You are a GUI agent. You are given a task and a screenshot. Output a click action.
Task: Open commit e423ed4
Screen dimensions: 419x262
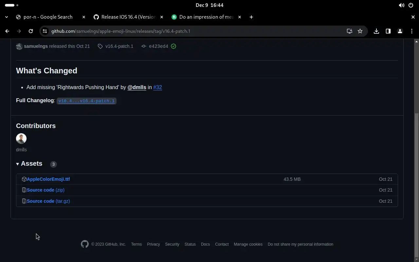[x=158, y=46]
